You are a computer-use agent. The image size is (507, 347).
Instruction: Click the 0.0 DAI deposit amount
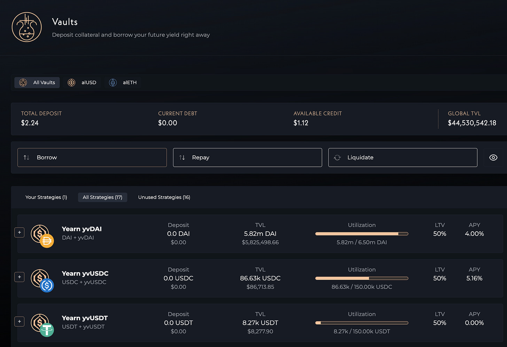pyautogui.click(x=178, y=234)
